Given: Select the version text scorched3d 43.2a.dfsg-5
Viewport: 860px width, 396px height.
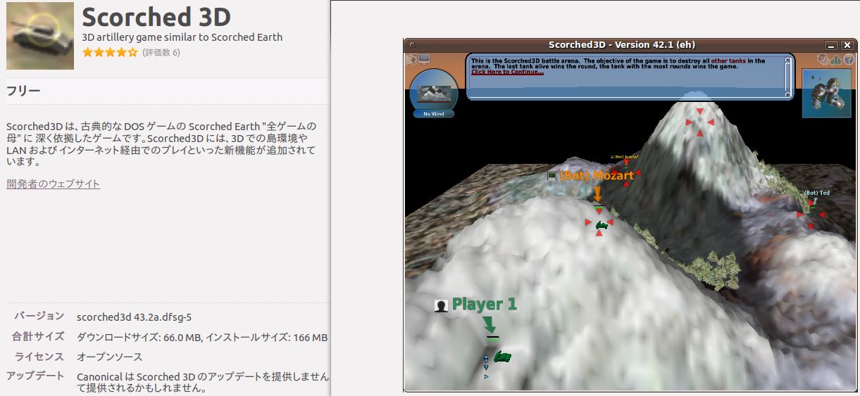Looking at the screenshot, I should pyautogui.click(x=135, y=317).
